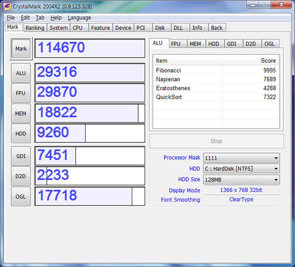Select the MEM results tab
The image size is (295, 267).
point(195,44)
